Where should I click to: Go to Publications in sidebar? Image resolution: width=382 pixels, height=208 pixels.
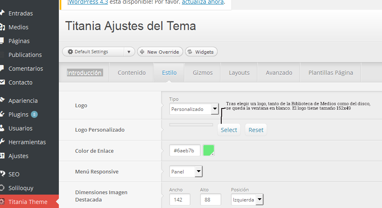pyautogui.click(x=25, y=54)
